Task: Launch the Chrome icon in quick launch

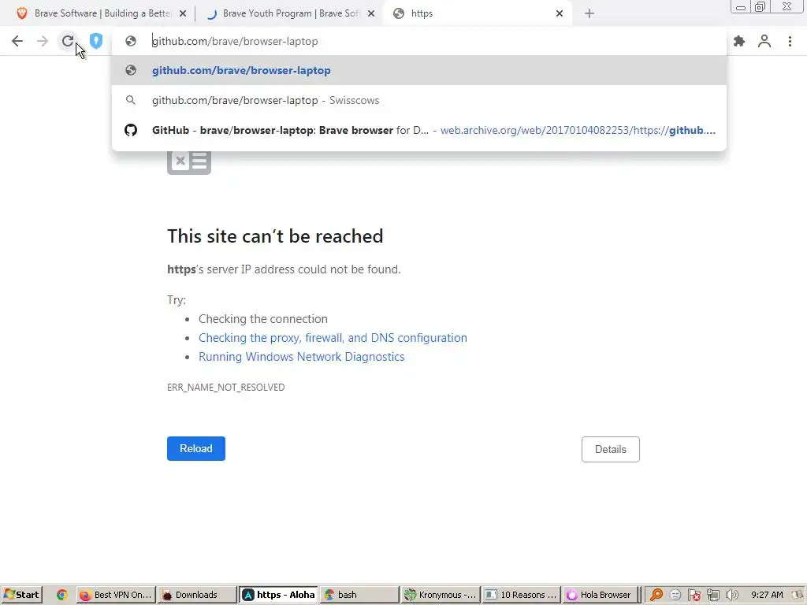Action: (62, 595)
